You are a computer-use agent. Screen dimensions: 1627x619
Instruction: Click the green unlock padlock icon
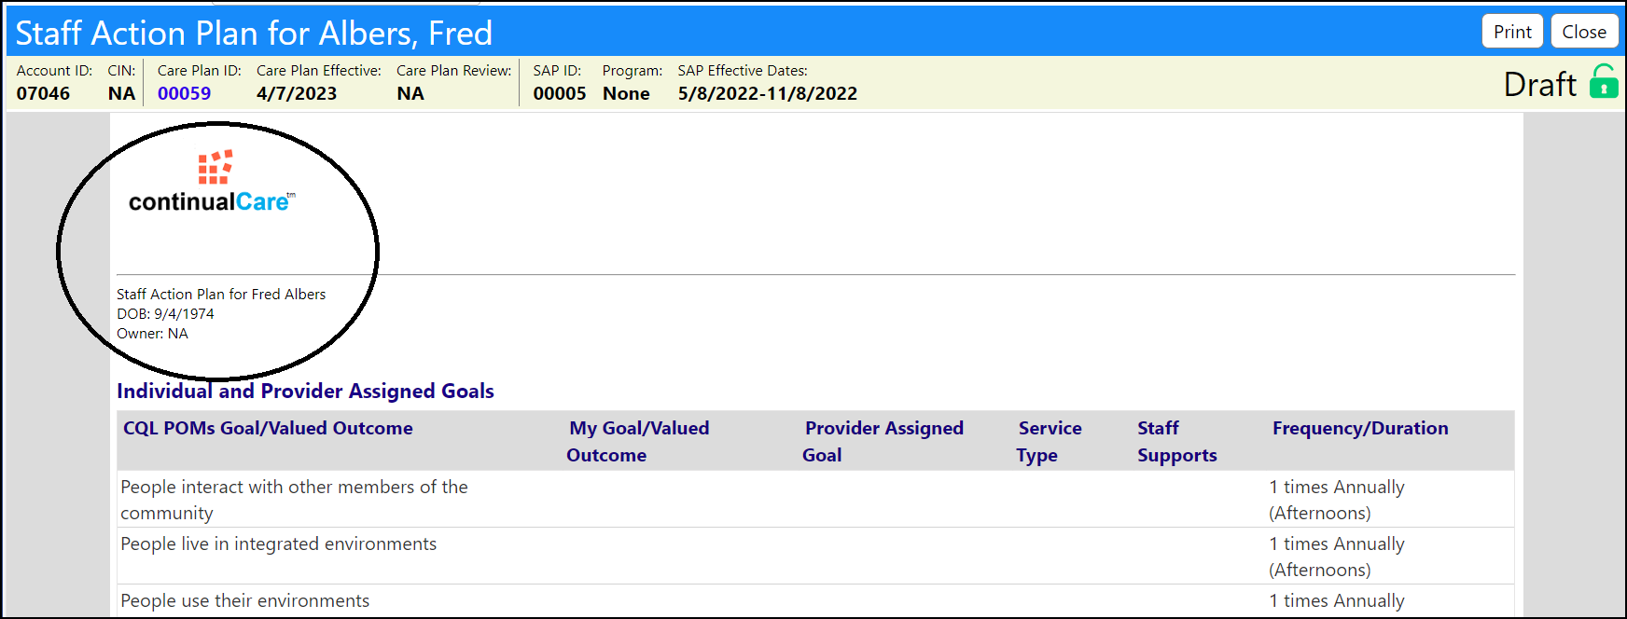point(1604,81)
